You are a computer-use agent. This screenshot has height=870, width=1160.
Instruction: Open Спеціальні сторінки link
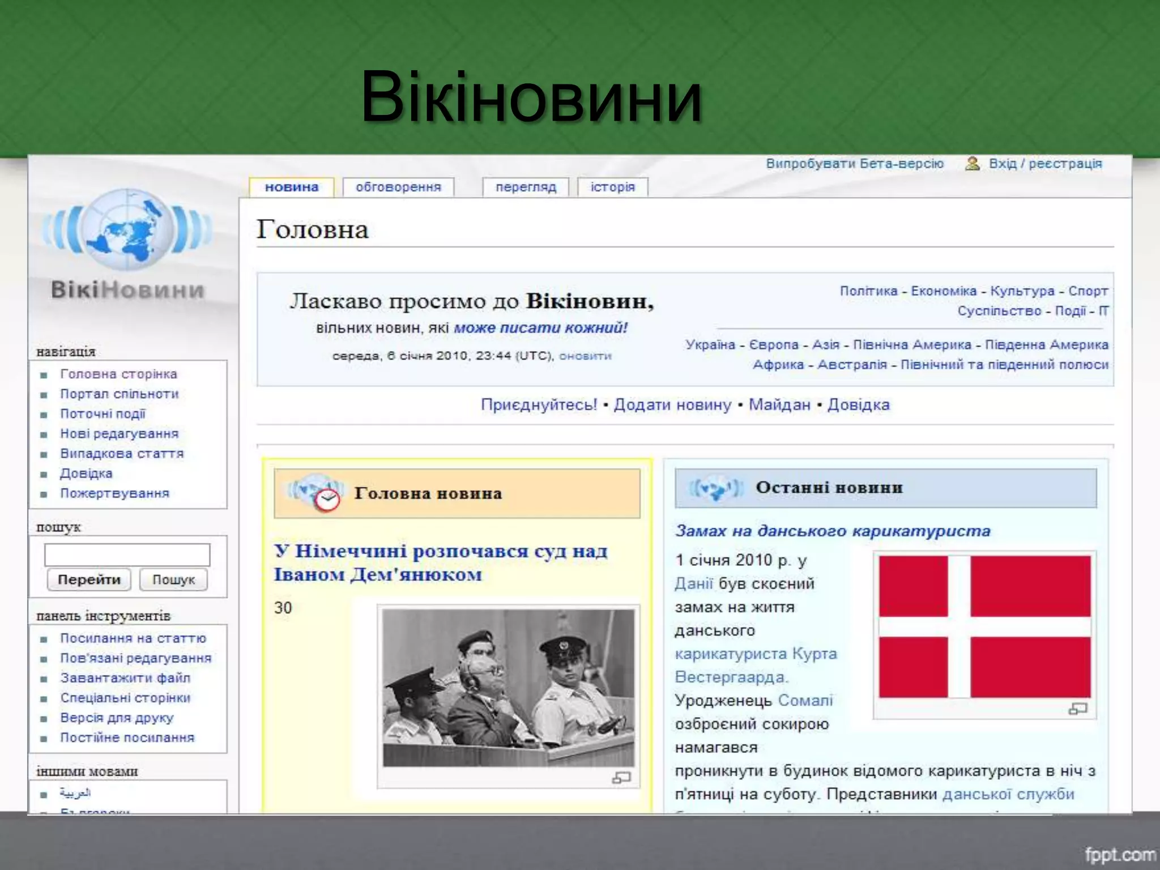point(125,698)
